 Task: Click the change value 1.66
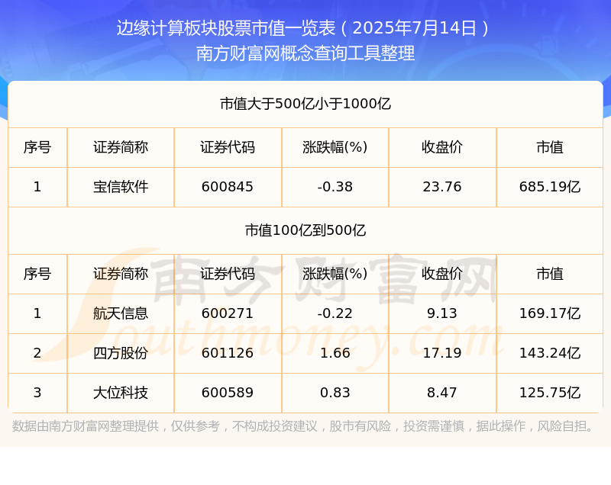335,353
